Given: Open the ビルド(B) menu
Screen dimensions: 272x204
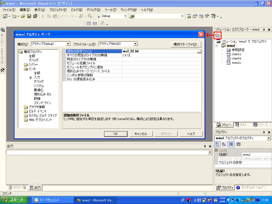Looking at the screenshot, I should click(77, 10).
